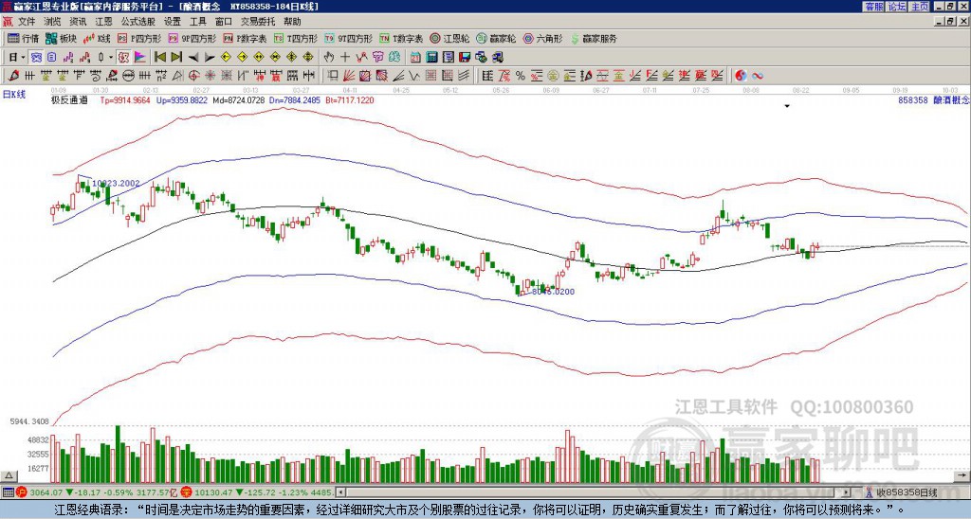Click the 板块 toolbar button
The width and height of the screenshot is (971, 519).
pos(62,38)
